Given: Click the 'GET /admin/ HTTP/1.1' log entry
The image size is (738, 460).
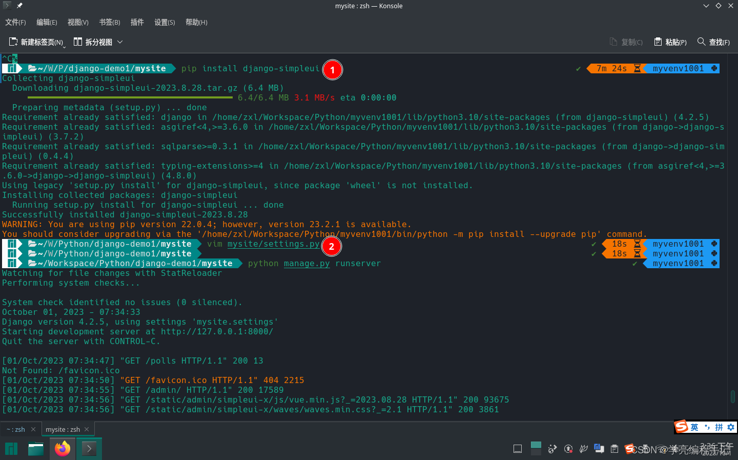Looking at the screenshot, I should tap(142, 390).
